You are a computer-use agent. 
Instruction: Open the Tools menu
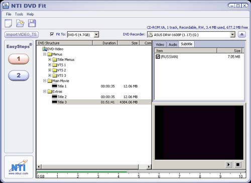click(19, 14)
